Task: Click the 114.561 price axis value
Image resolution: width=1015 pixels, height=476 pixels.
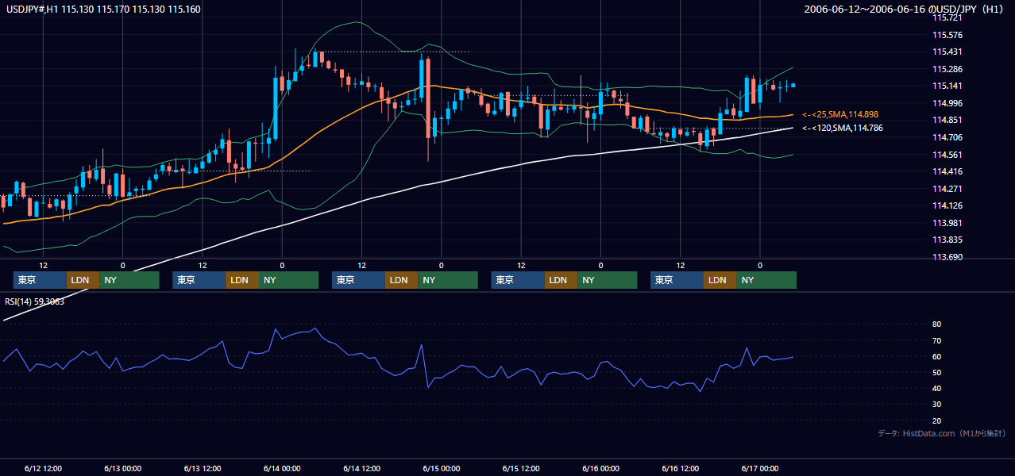Action: point(947,155)
